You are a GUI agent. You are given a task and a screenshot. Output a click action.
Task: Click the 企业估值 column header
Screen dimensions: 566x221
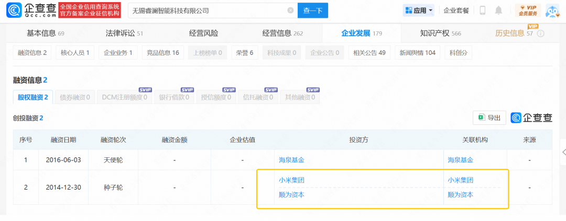[x=243, y=139]
